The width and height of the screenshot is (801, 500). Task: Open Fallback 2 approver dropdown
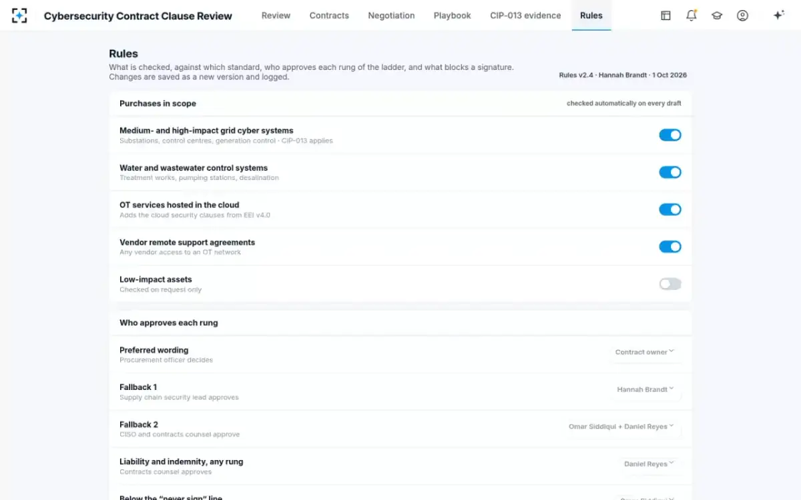tap(621, 427)
